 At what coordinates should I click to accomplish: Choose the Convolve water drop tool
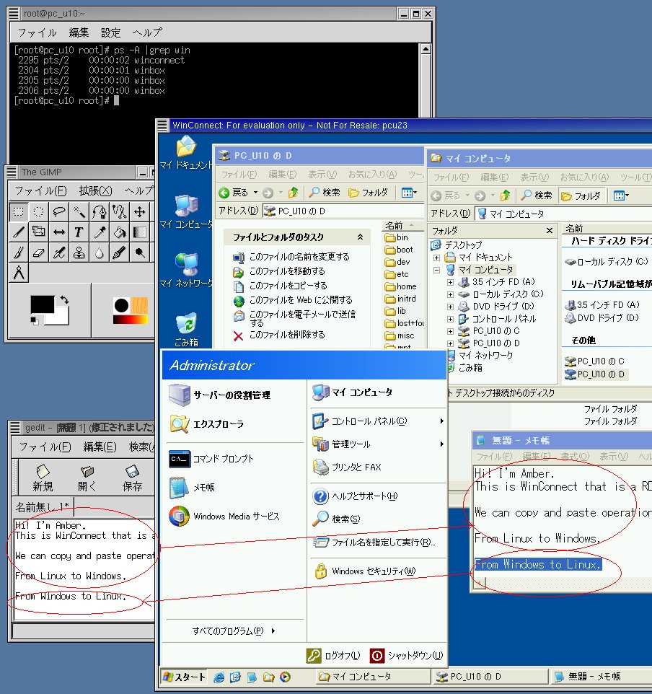coord(99,252)
